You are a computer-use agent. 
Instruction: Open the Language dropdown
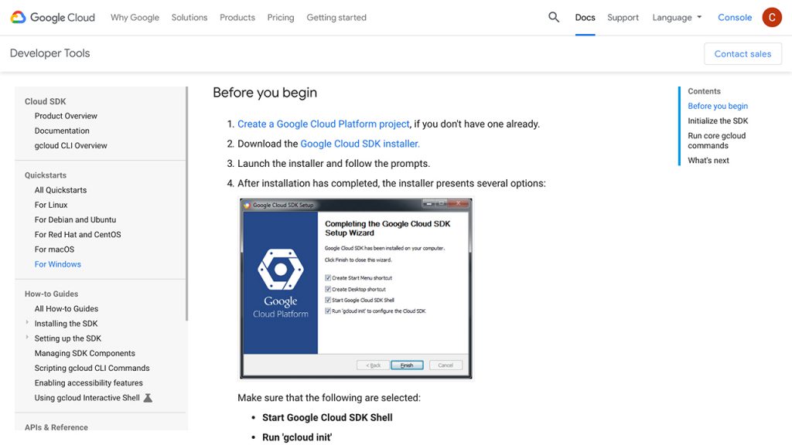pyautogui.click(x=677, y=18)
